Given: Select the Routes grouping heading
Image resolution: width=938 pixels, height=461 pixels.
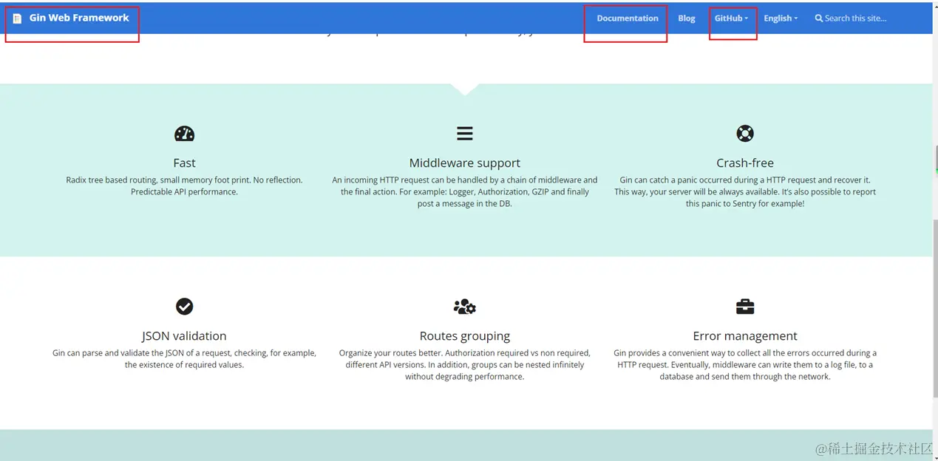Looking at the screenshot, I should pos(465,336).
